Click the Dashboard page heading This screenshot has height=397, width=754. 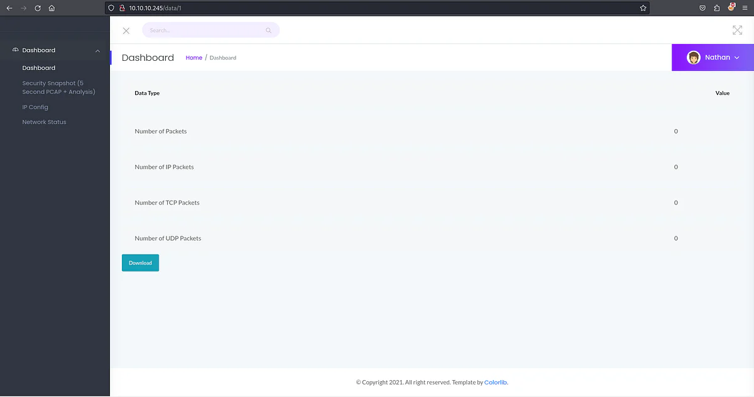(x=148, y=58)
